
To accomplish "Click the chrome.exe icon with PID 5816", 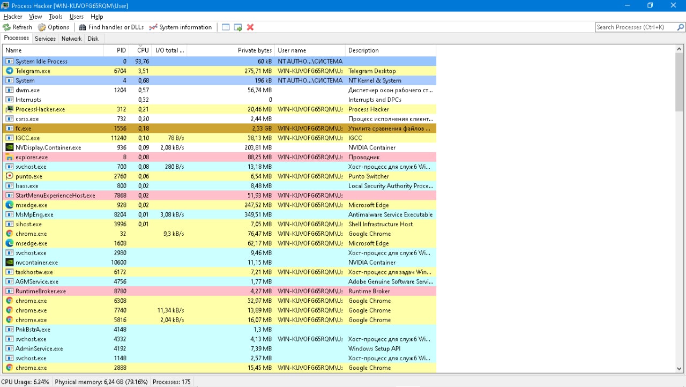I will click(9, 320).
